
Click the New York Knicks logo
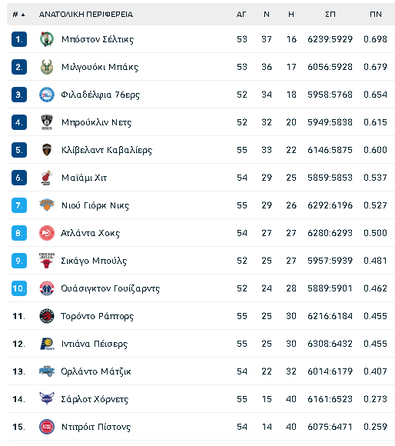47,205
